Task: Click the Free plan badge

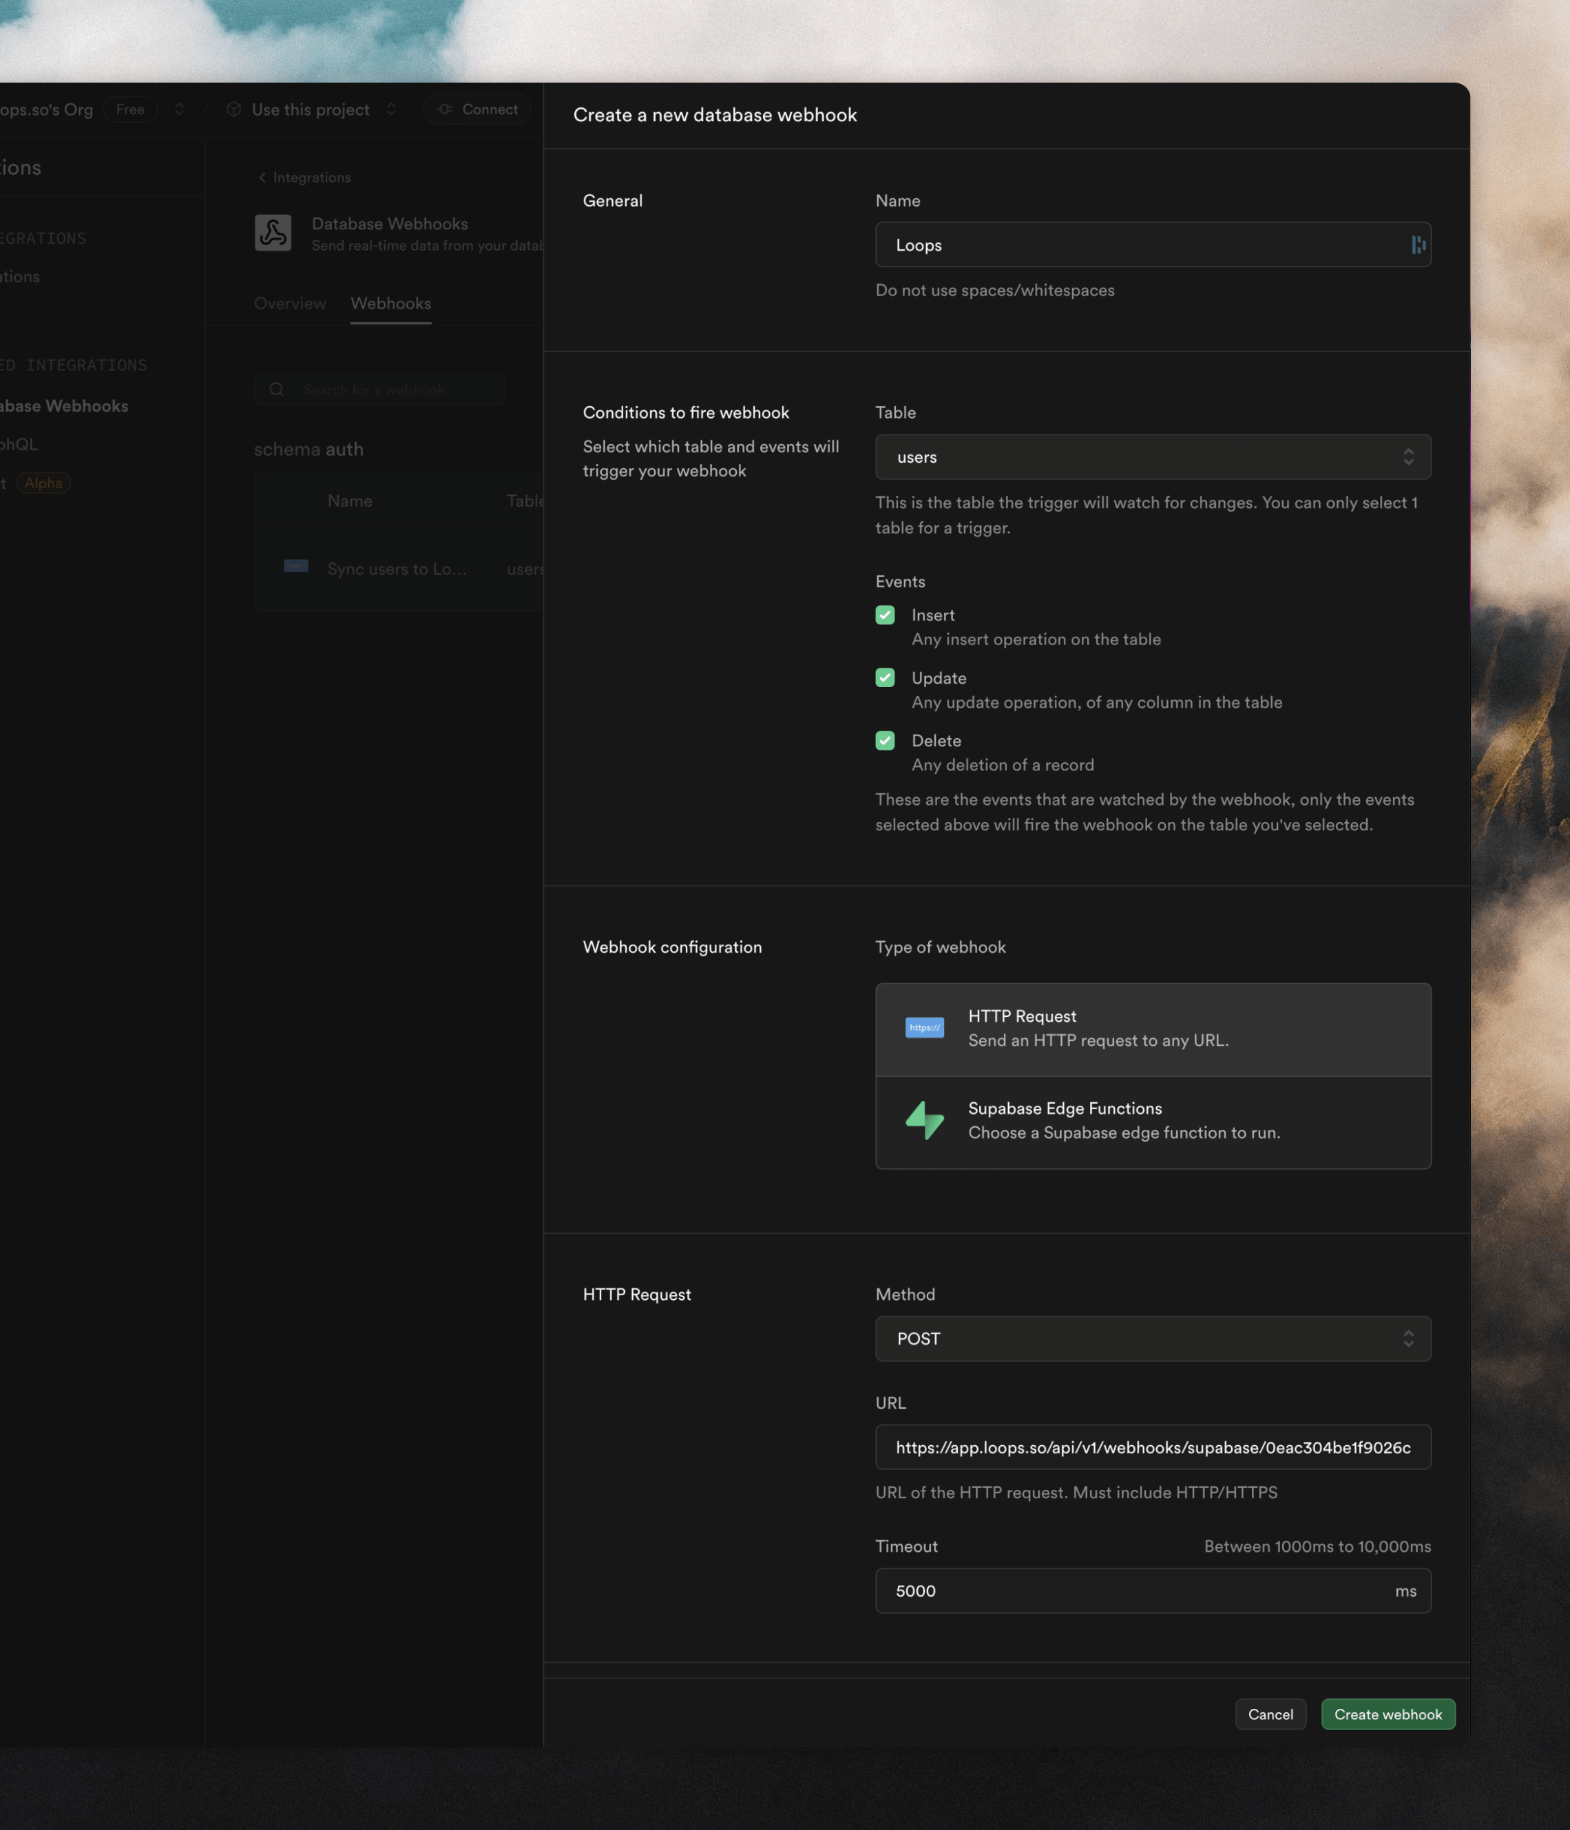Action: point(130,109)
